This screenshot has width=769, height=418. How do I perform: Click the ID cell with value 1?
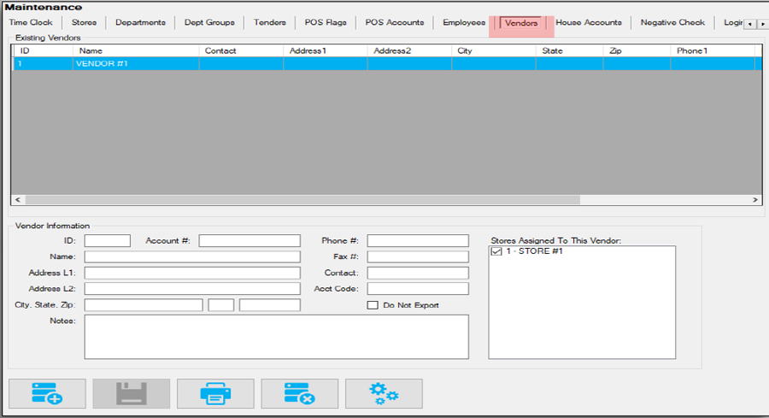(44, 63)
